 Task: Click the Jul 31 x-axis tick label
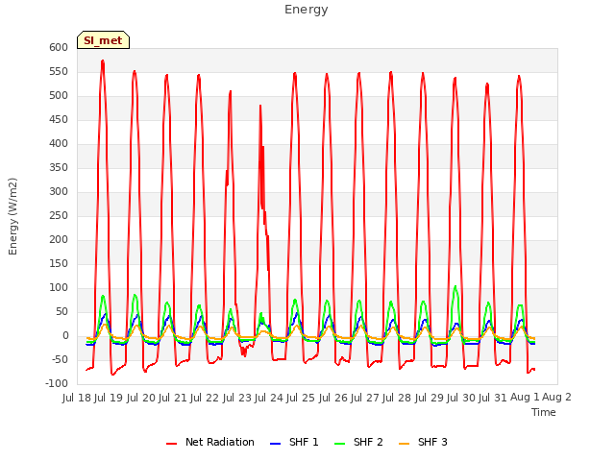point(493,398)
